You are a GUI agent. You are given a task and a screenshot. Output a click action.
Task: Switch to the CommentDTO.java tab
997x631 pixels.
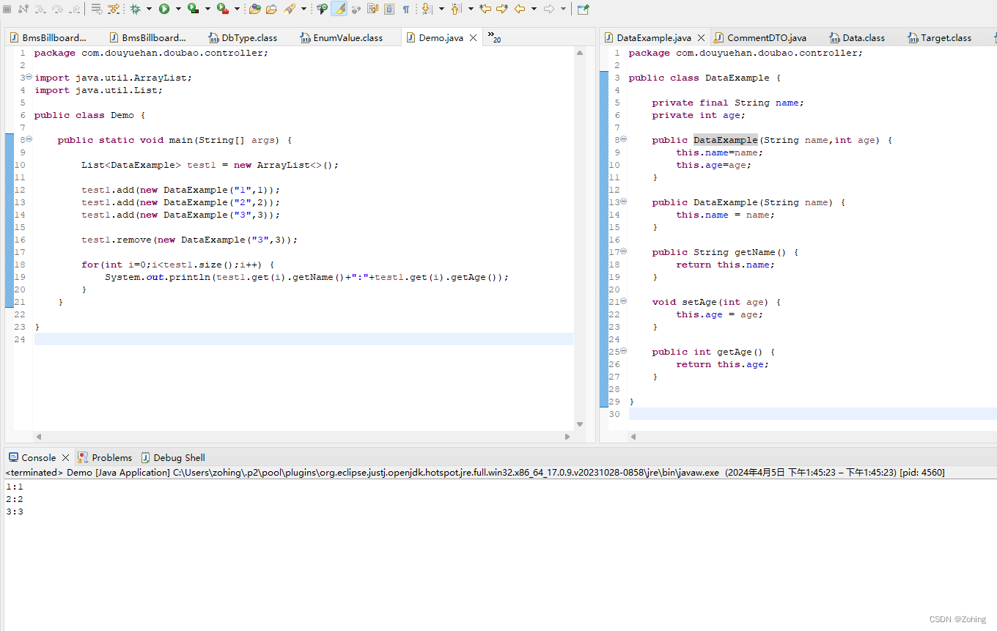coord(760,38)
